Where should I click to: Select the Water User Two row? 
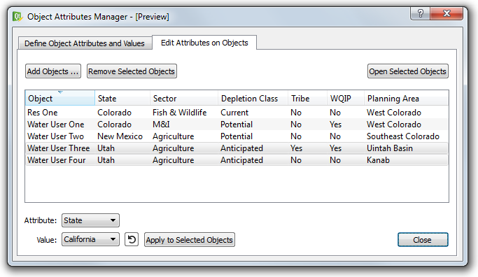click(237, 136)
